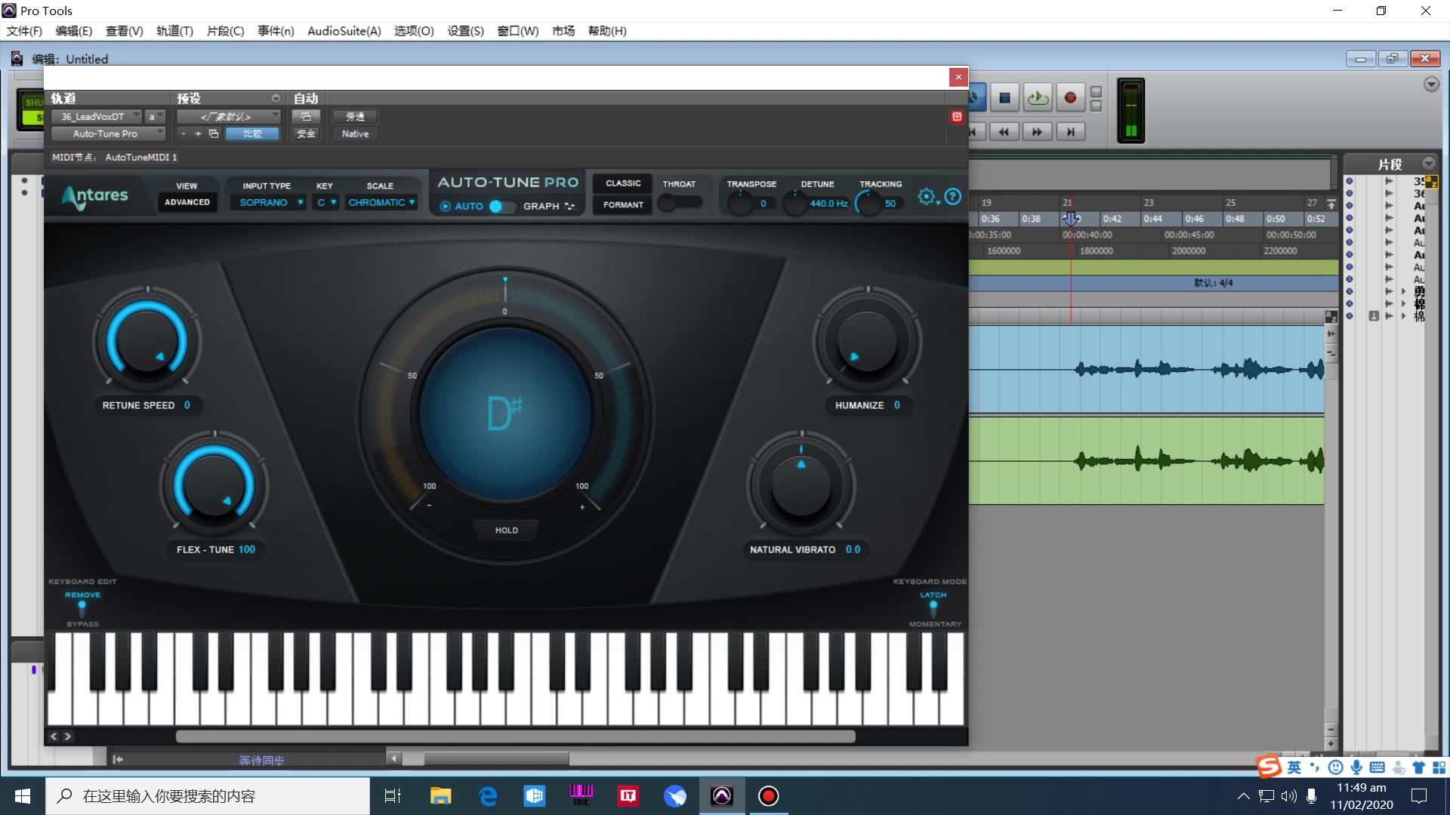Open the 预设 preset menu arrow
This screenshot has width=1450, height=815.
pyautogui.click(x=276, y=99)
